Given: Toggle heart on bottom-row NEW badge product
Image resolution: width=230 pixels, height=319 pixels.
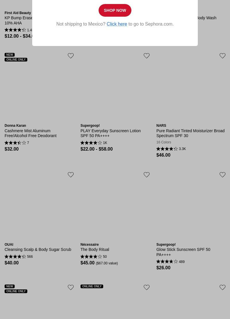Looking at the screenshot, I should coord(71,287).
